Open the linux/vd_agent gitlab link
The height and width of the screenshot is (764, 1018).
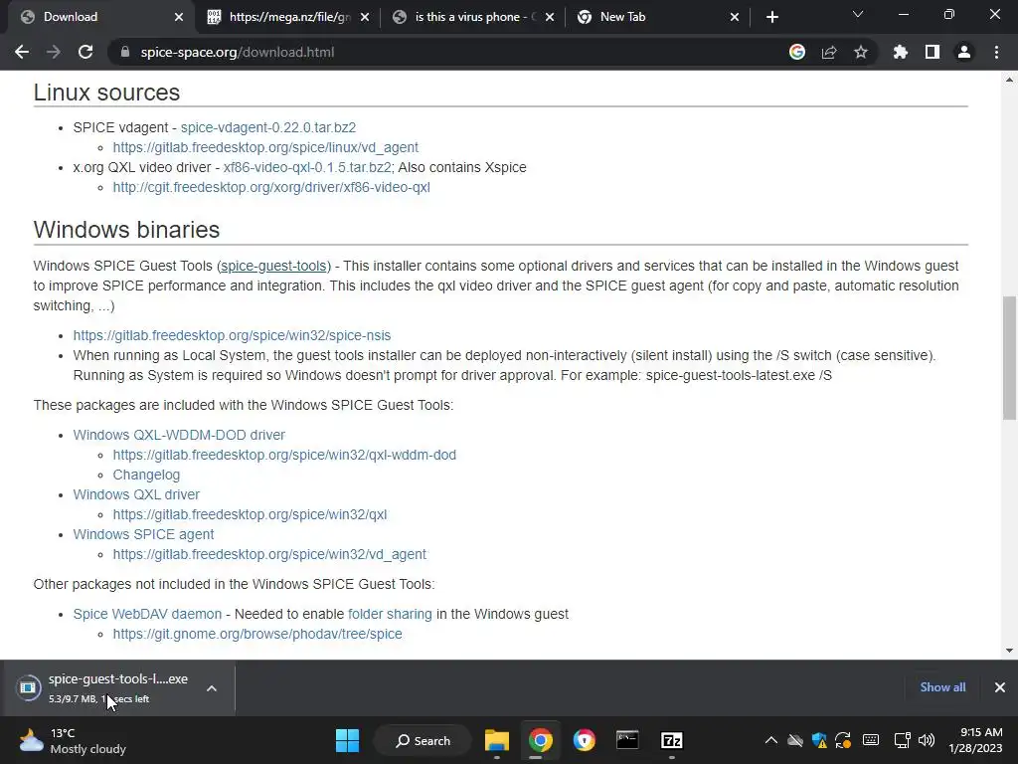click(x=265, y=147)
